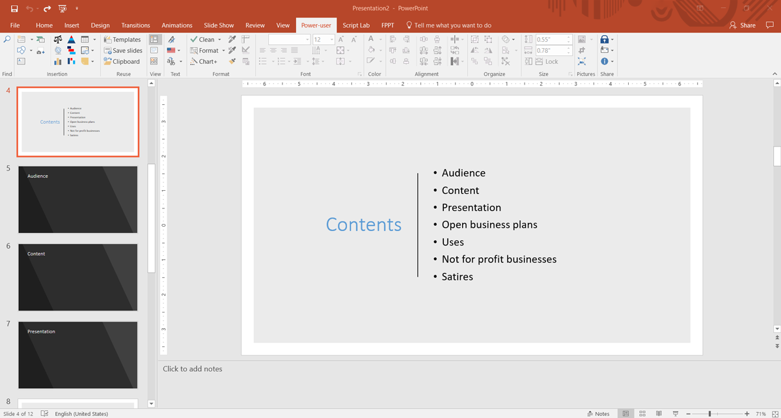Click the Redo arrow in quick access toolbar
This screenshot has width=781, height=418.
(x=47, y=8)
